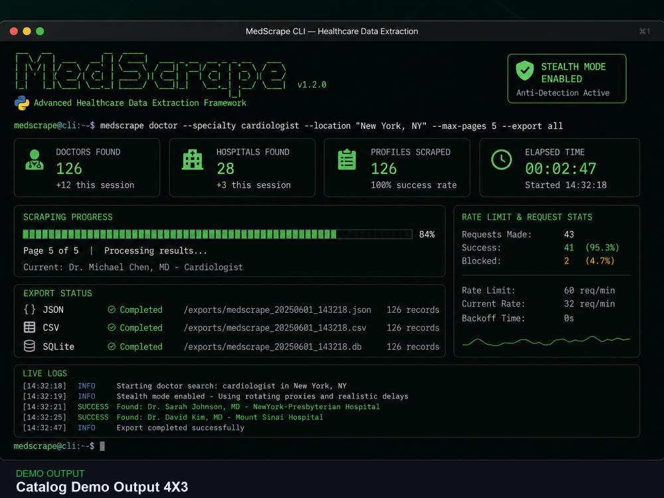Click Current Rate value 32 req/min
The image size is (664, 498).
click(x=589, y=303)
